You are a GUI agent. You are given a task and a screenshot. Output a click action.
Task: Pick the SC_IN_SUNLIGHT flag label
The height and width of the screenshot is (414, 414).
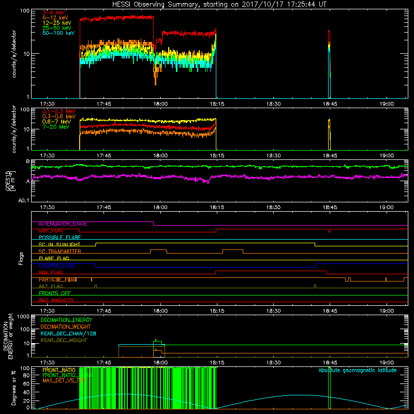coord(60,244)
